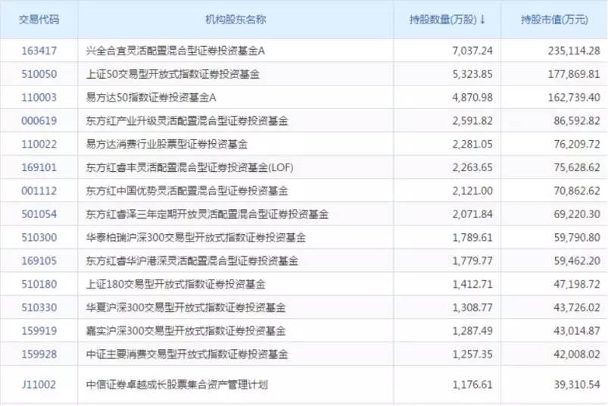Click the descending sort arrow in 持股数量 header
Screen dimensions: 608x406
(x=482, y=20)
